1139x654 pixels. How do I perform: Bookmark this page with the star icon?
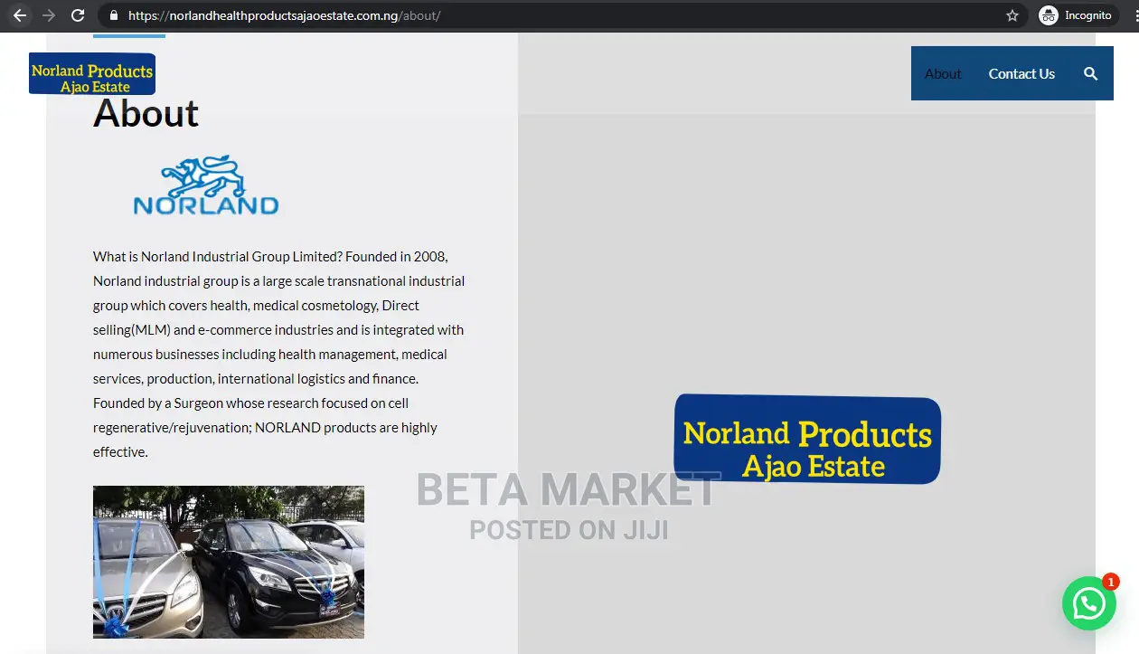[1012, 15]
